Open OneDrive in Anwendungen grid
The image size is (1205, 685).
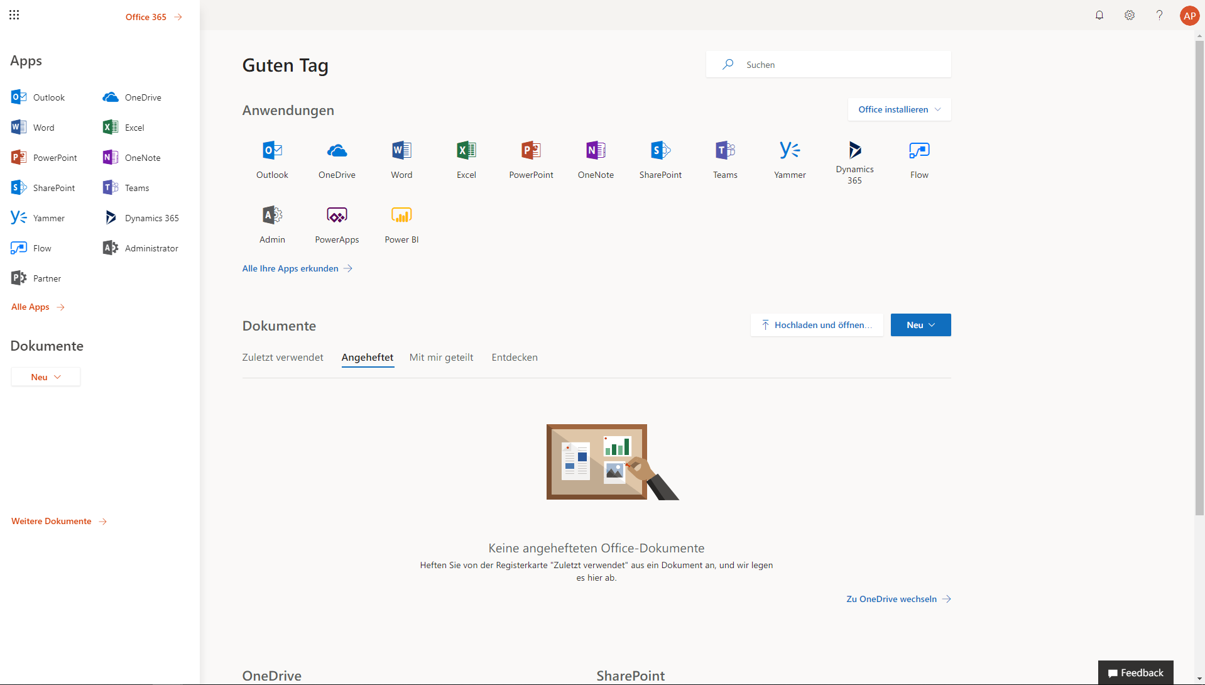point(337,160)
